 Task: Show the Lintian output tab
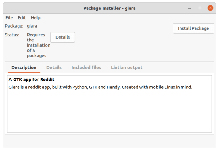(x=127, y=68)
